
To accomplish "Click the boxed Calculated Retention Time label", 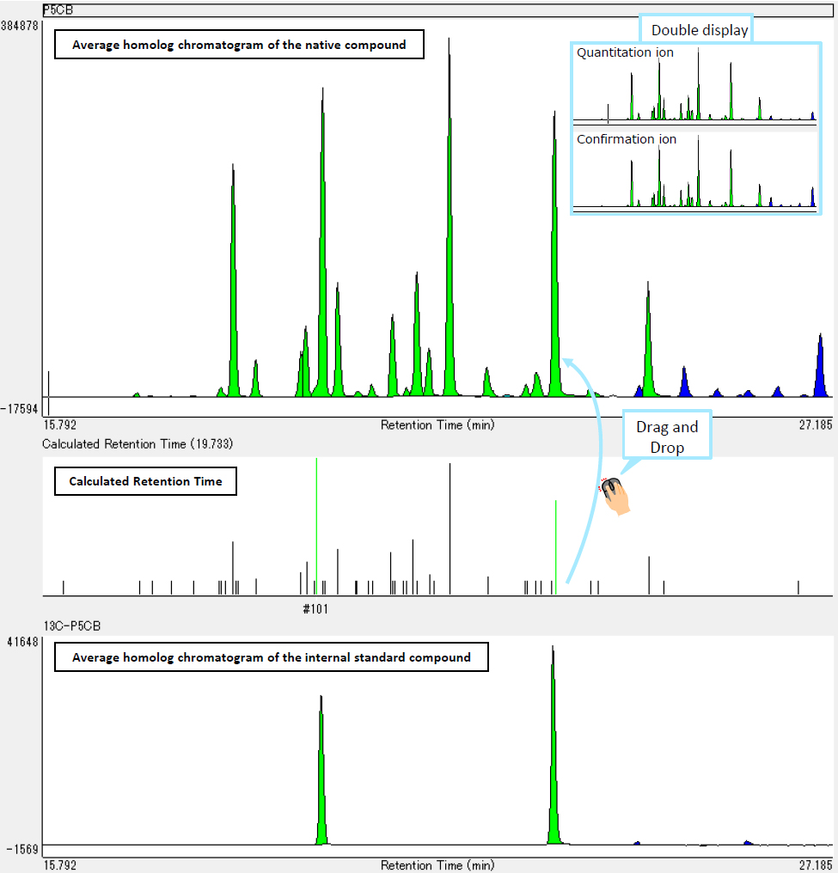I will coord(145,481).
